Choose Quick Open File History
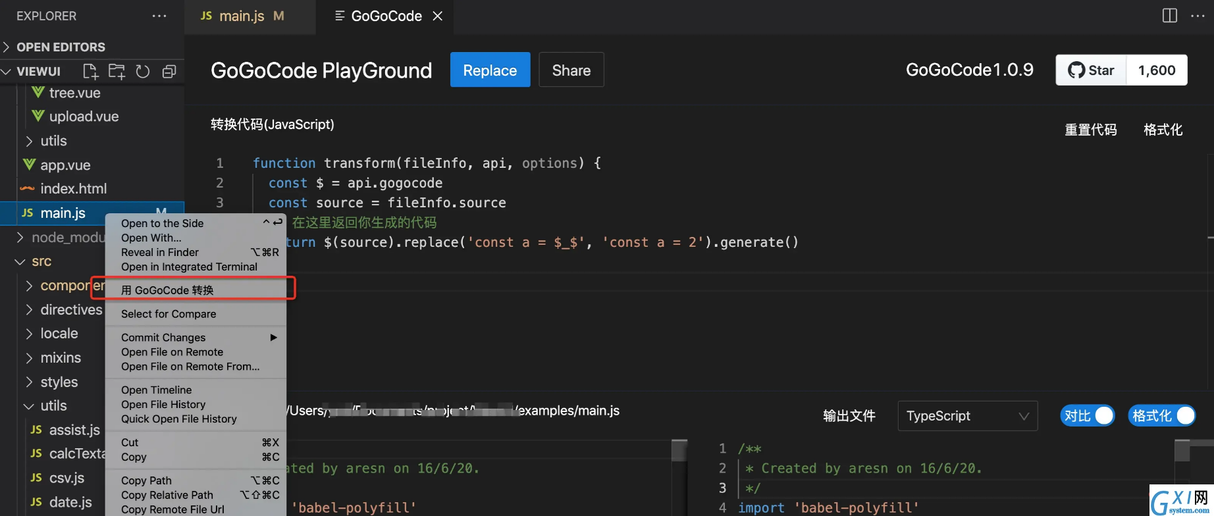 click(196, 419)
